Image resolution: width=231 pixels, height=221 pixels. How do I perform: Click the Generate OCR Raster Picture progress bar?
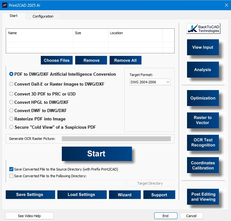point(116,139)
